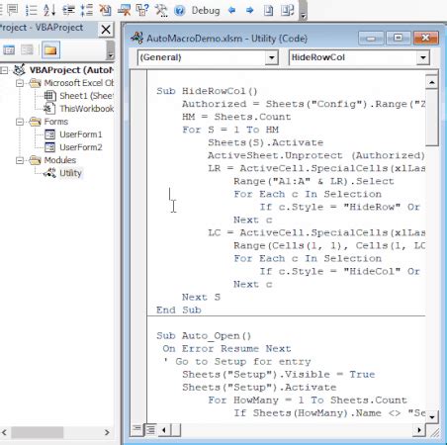Open the (General) object dropdown

coord(208,57)
